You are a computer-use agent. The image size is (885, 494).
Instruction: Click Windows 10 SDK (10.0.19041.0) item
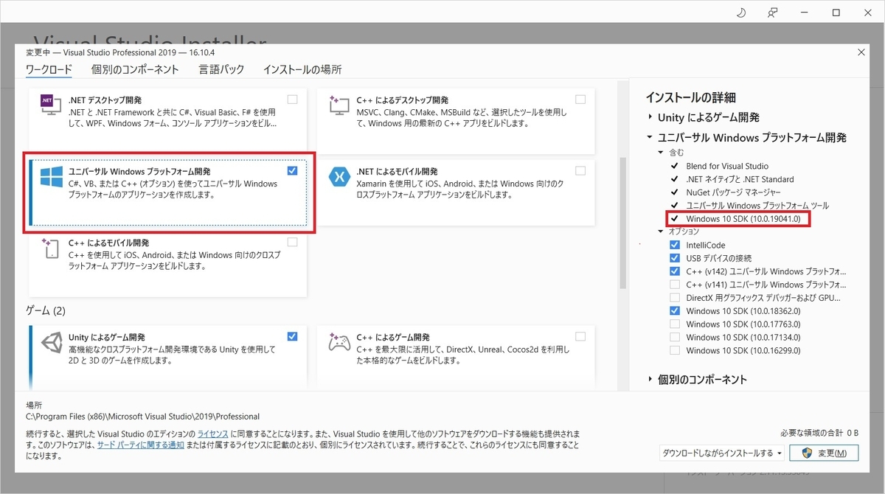(x=743, y=219)
